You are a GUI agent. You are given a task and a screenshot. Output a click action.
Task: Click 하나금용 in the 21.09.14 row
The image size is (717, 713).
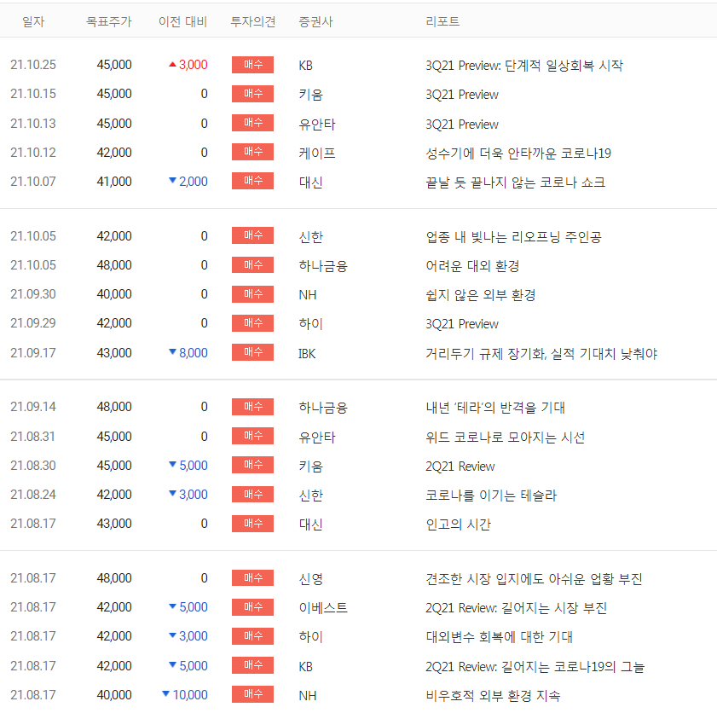tap(323, 408)
